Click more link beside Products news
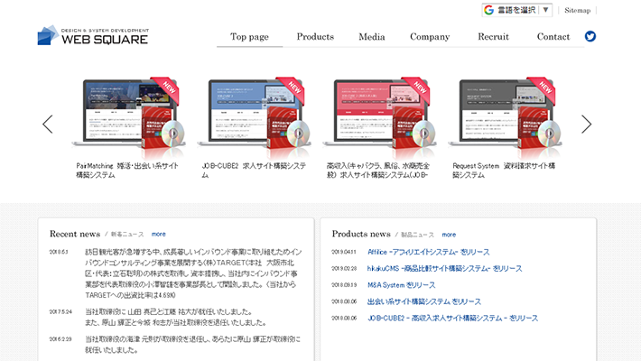641x361 pixels. pyautogui.click(x=449, y=235)
